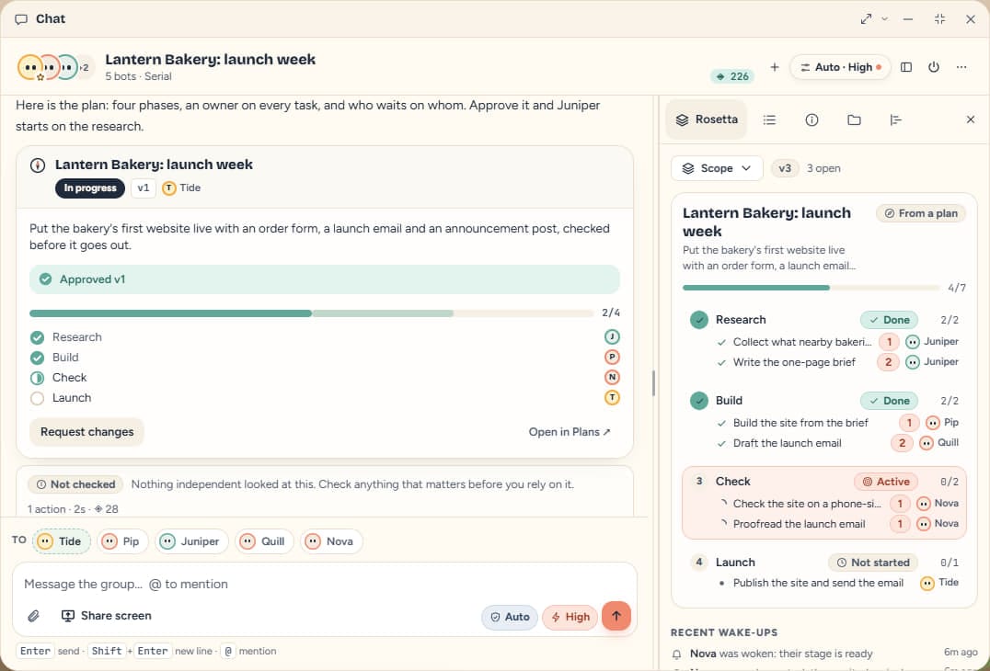Screen dimensions: 990x671
Task: Click Share screen
Action: point(106,616)
